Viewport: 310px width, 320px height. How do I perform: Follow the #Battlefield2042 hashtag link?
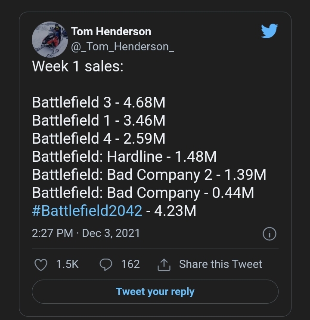point(87,211)
